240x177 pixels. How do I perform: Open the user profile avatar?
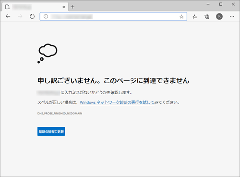coord(219,16)
